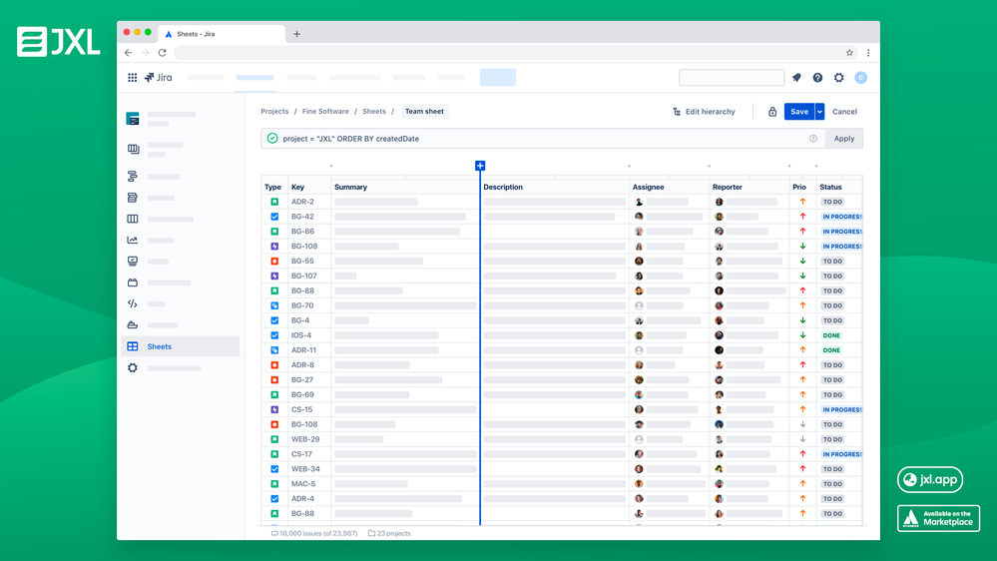
Task: Click the assignee avatar for BG-88 row seven
Action: (639, 290)
